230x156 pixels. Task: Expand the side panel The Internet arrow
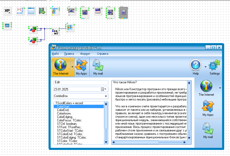220,88
